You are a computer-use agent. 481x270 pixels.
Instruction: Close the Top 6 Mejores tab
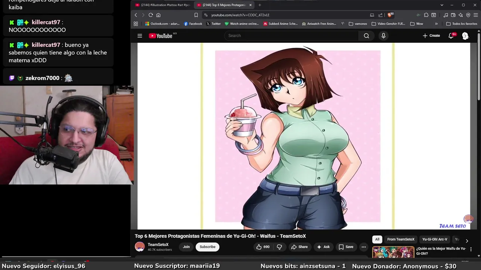click(251, 5)
